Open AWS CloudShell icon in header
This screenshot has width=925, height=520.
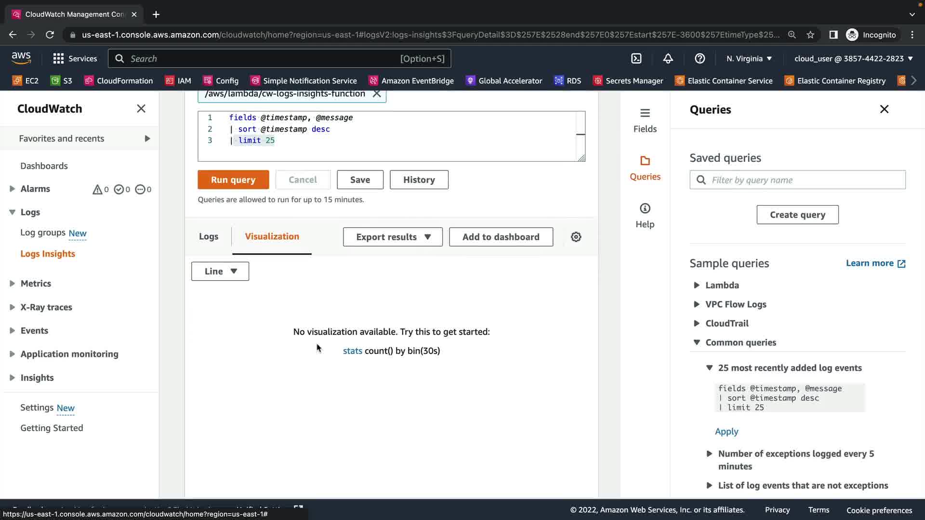(636, 58)
